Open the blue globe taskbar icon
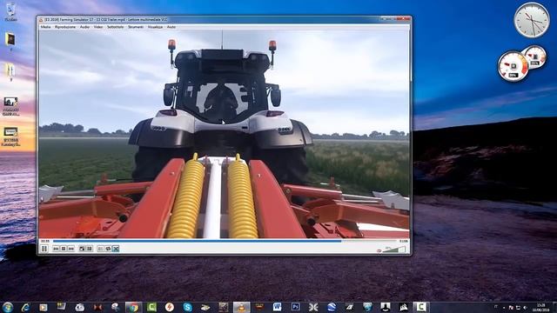 pyautogui.click(x=332, y=307)
